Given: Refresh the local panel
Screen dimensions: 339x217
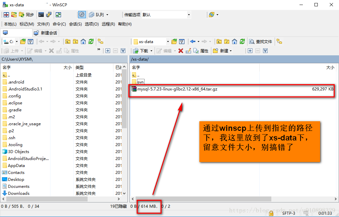Looking at the screenshot, I should click(x=91, y=41).
